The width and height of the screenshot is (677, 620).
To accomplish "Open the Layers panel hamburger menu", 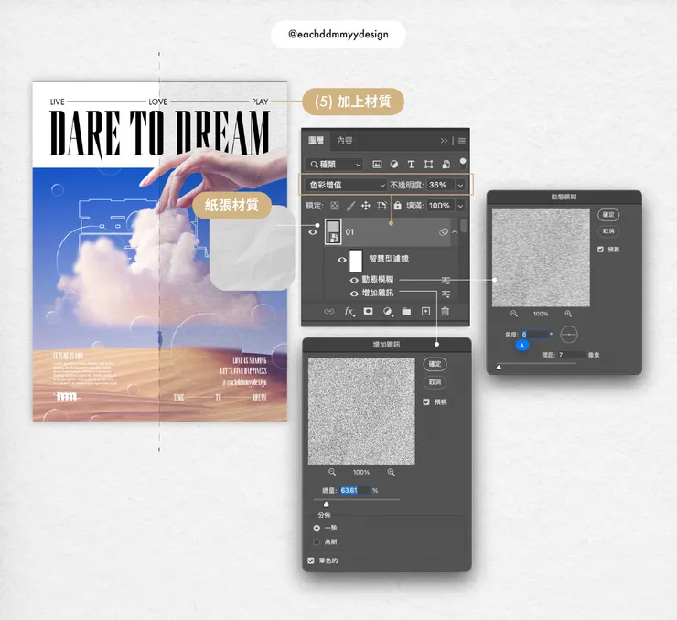I will point(462,141).
